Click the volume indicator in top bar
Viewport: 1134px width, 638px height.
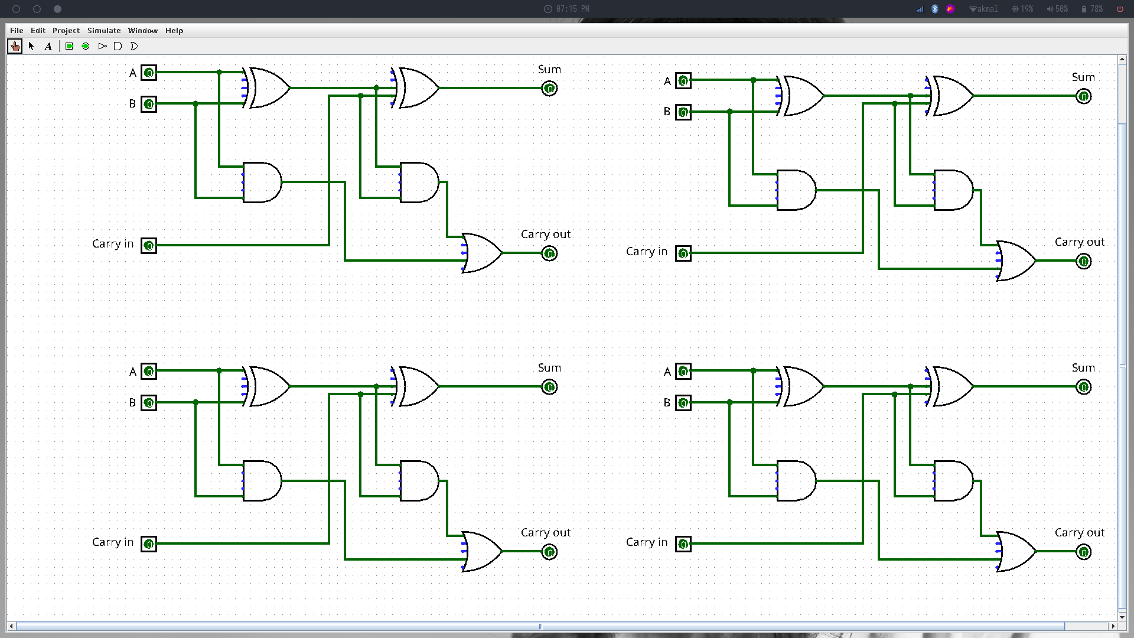tap(1057, 9)
